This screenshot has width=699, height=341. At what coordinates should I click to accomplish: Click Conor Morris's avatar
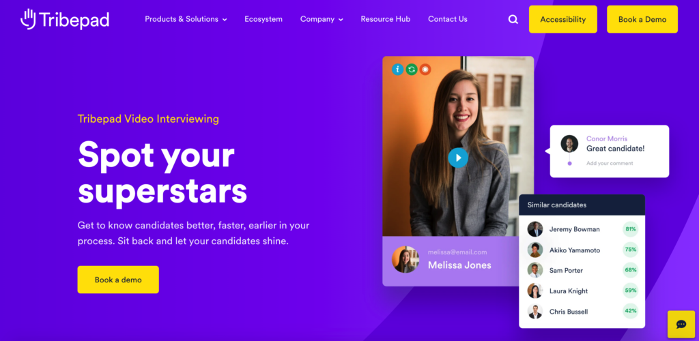[569, 144]
